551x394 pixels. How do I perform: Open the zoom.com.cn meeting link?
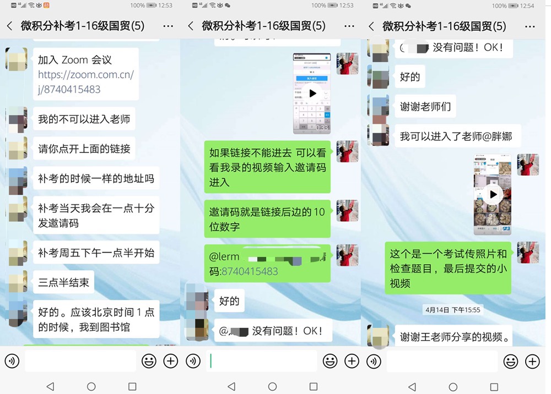[x=85, y=82]
